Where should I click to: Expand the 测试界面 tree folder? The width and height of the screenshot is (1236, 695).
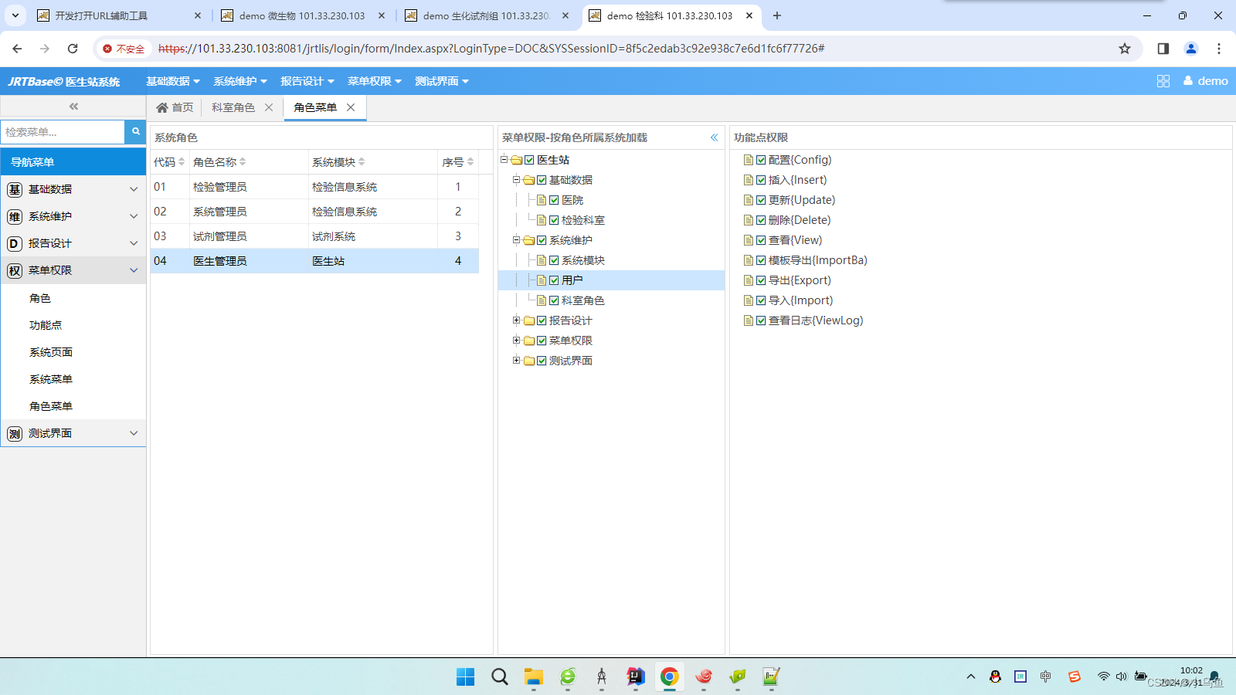[516, 360]
